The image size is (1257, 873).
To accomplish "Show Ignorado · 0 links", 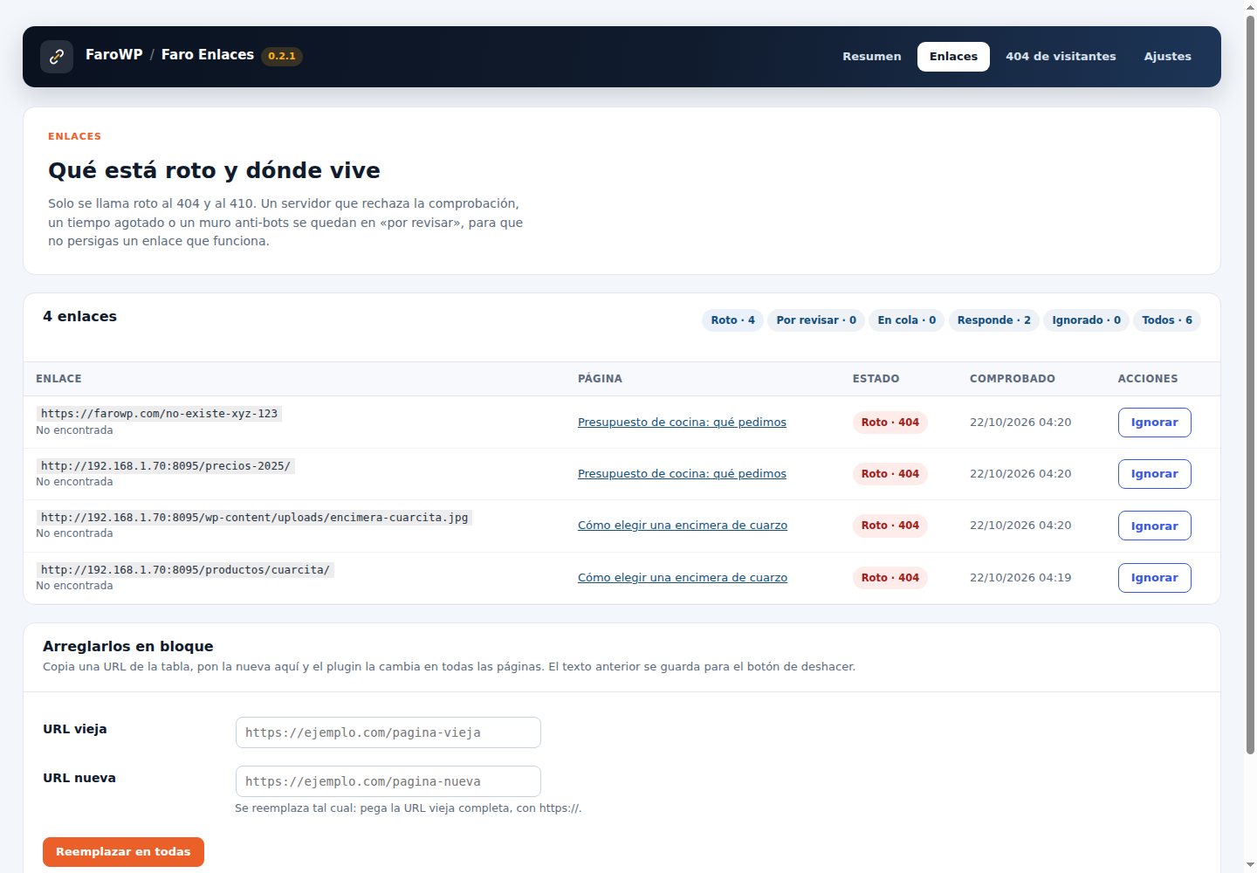I will [x=1086, y=320].
